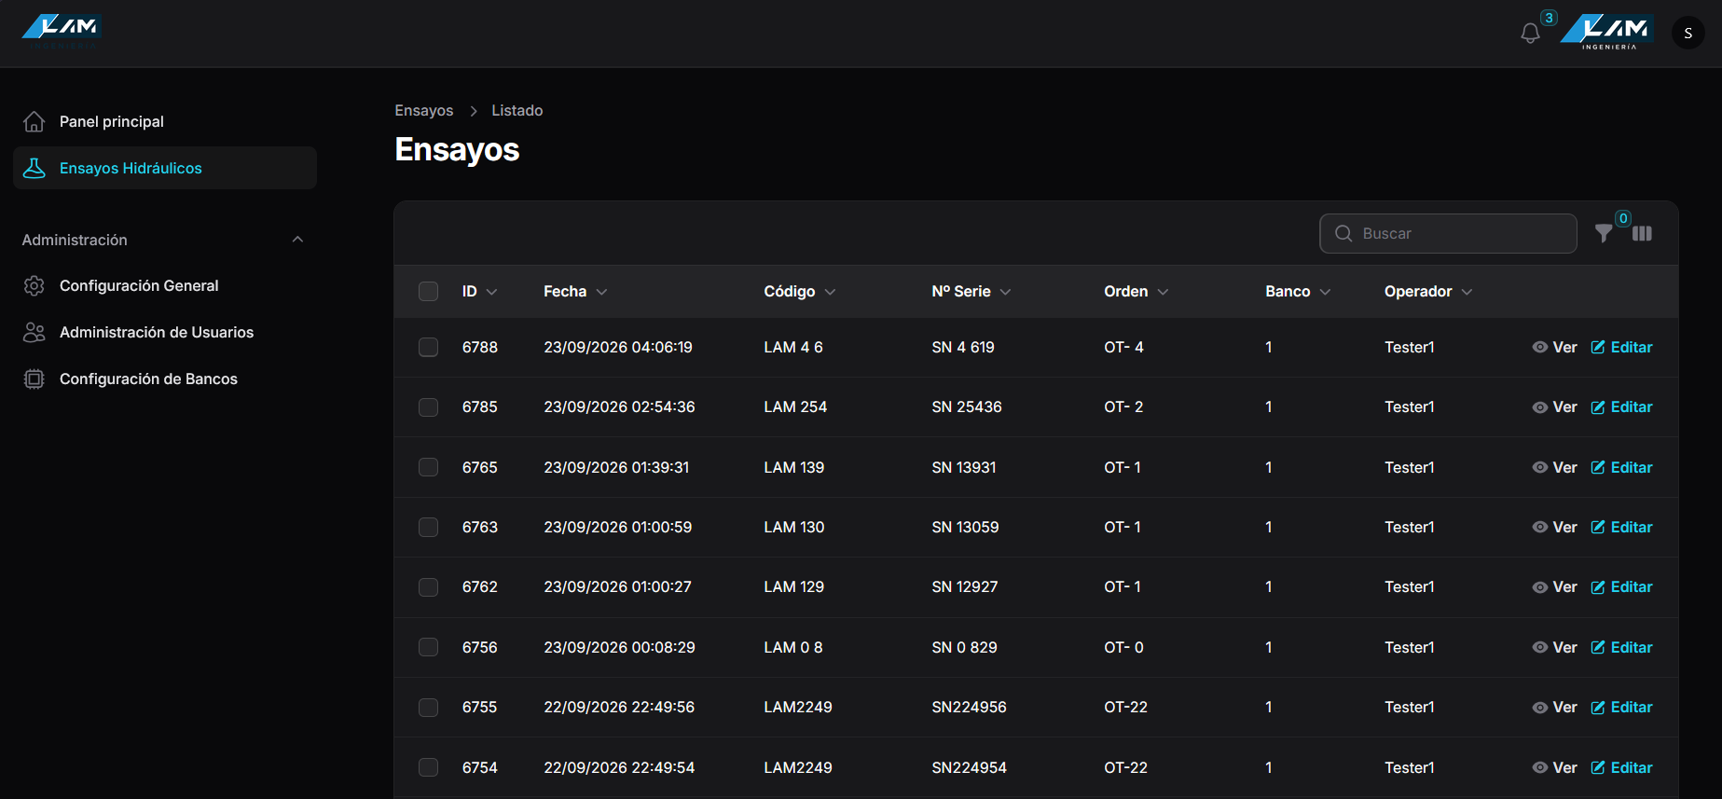Sort by the Orden column header
This screenshot has height=799, width=1722.
tap(1136, 291)
